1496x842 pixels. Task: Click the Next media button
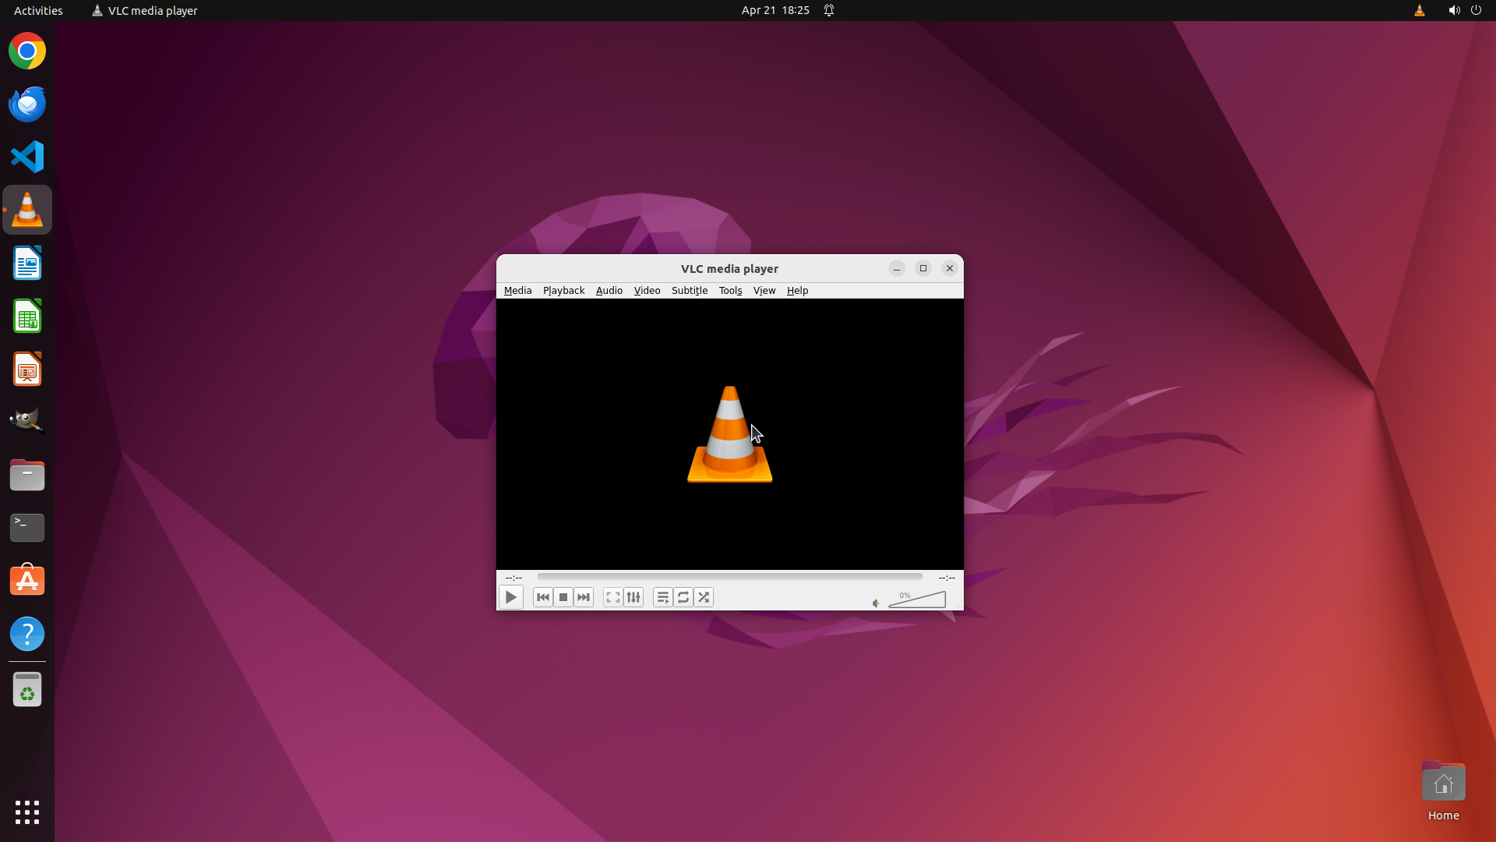584,597
